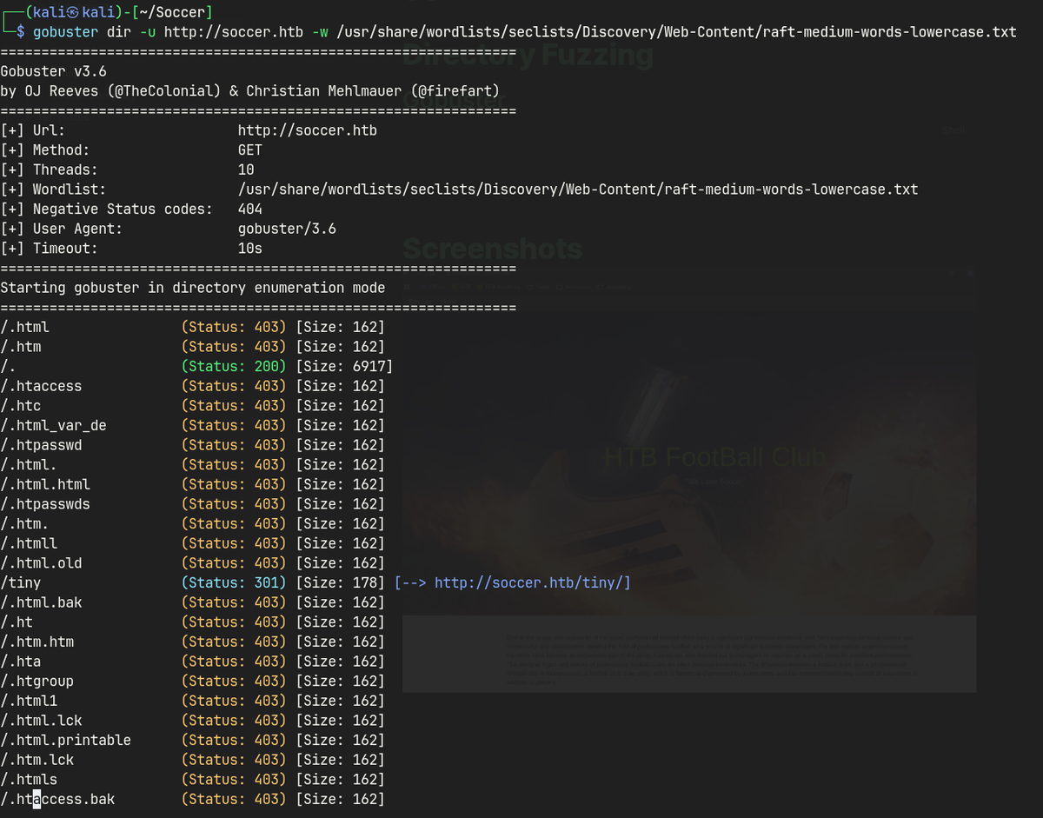Click the "/.html.bak" result entry
This screenshot has height=818, width=1043.
pyautogui.click(x=41, y=602)
